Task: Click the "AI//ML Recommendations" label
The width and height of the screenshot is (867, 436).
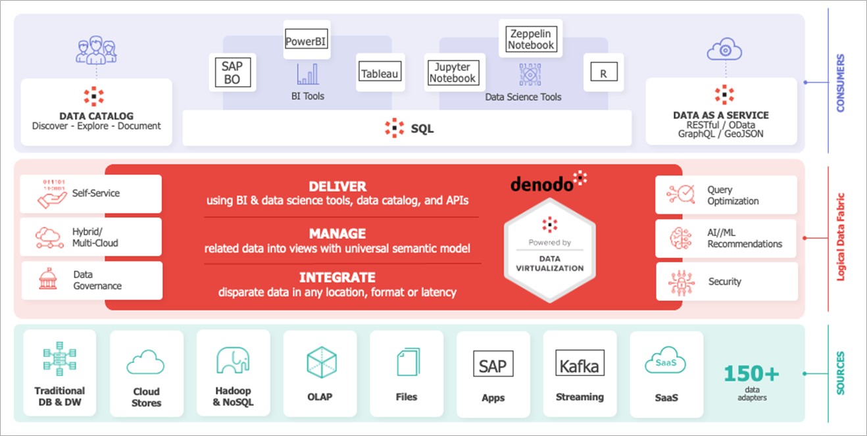Action: tap(745, 239)
